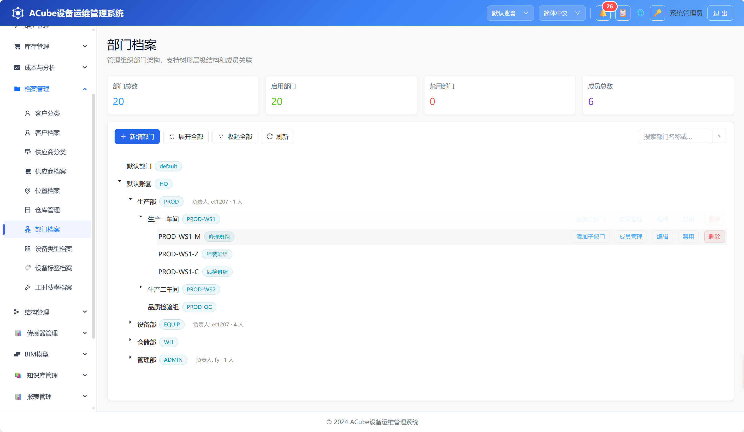Screen dimensions: 744x432
Task: Click the key icon in header
Action: pyautogui.click(x=657, y=13)
